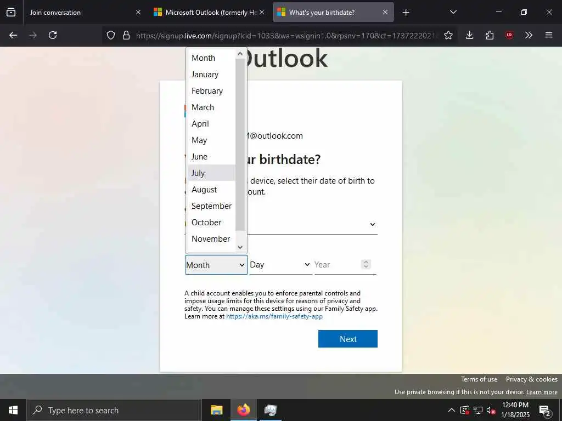
Task: Minimize the Firefox window
Action: pyautogui.click(x=499, y=12)
